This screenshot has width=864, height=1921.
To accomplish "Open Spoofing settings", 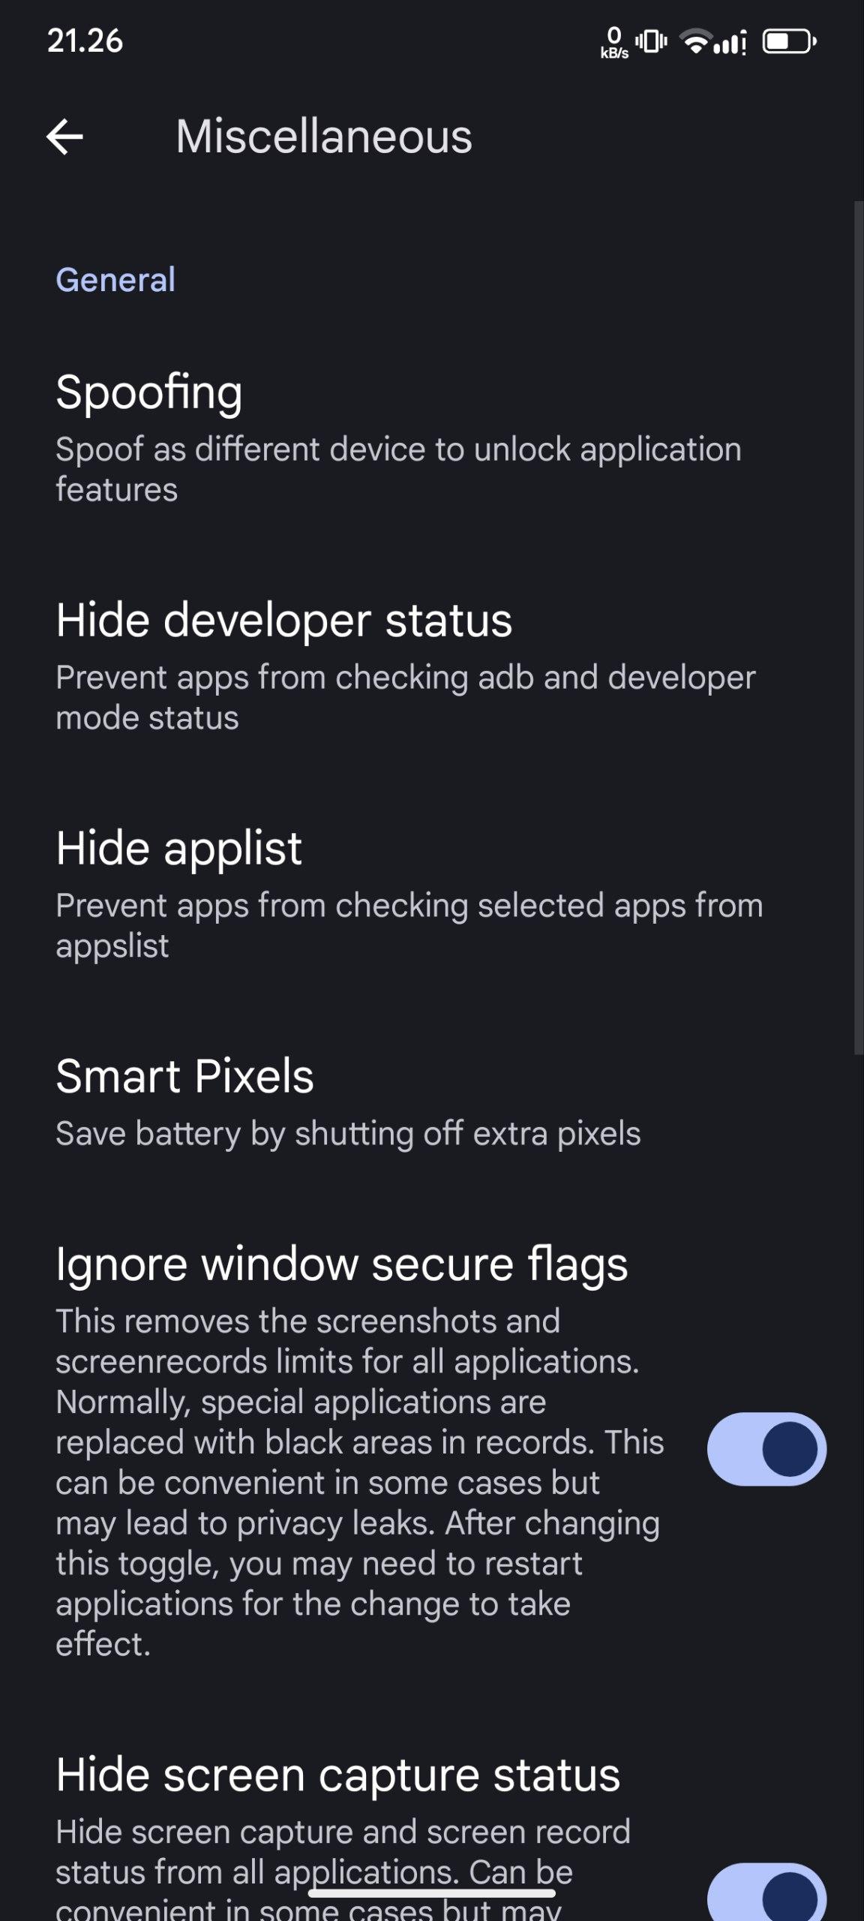I will pos(148,392).
